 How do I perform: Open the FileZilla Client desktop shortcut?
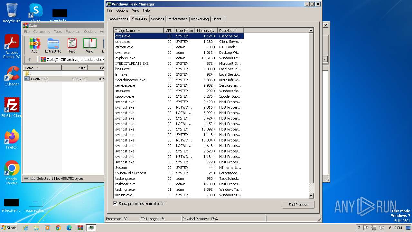(12, 107)
